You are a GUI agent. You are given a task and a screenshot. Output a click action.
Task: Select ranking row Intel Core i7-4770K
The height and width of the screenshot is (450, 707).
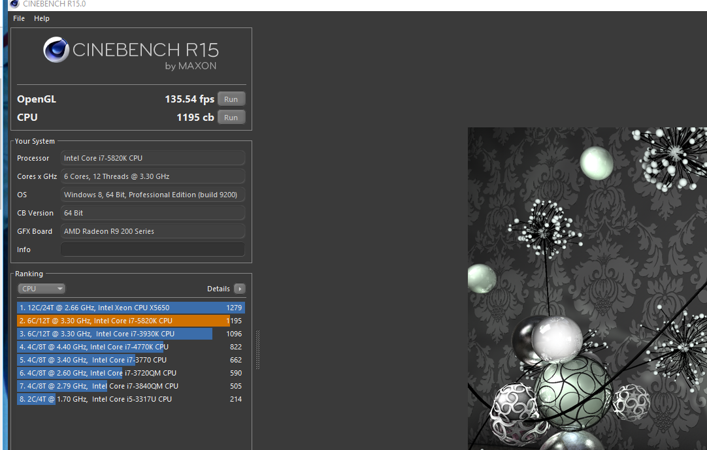coord(131,347)
